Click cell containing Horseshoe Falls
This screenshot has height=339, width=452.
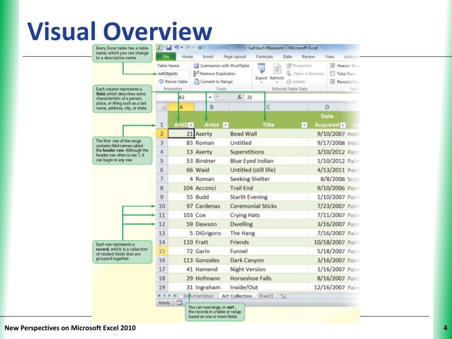point(268,279)
